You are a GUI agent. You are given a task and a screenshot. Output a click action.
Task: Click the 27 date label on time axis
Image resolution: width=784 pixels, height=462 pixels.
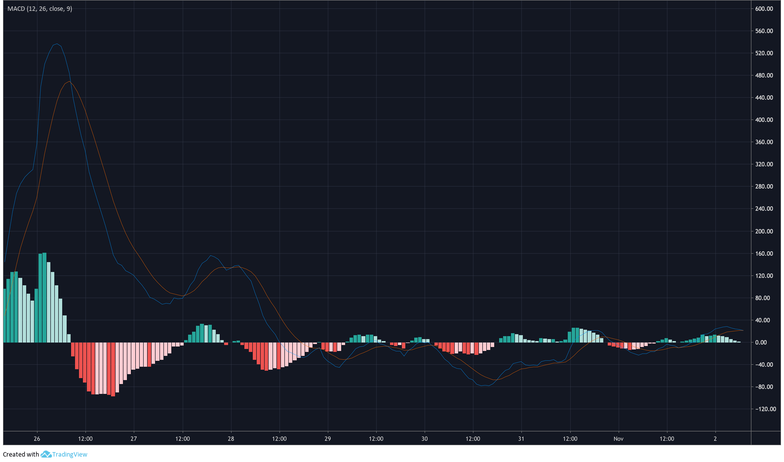[134, 439]
